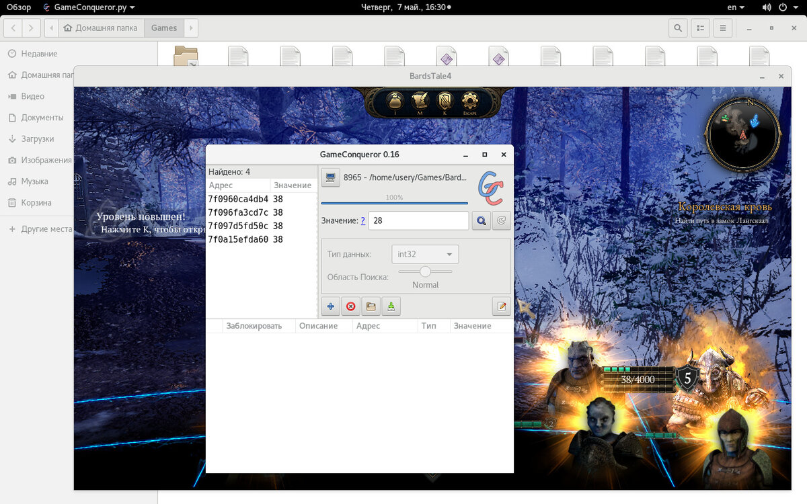This screenshot has height=504, width=807.
Task: Adjust the Область Поиска slider
Action: [x=425, y=271]
